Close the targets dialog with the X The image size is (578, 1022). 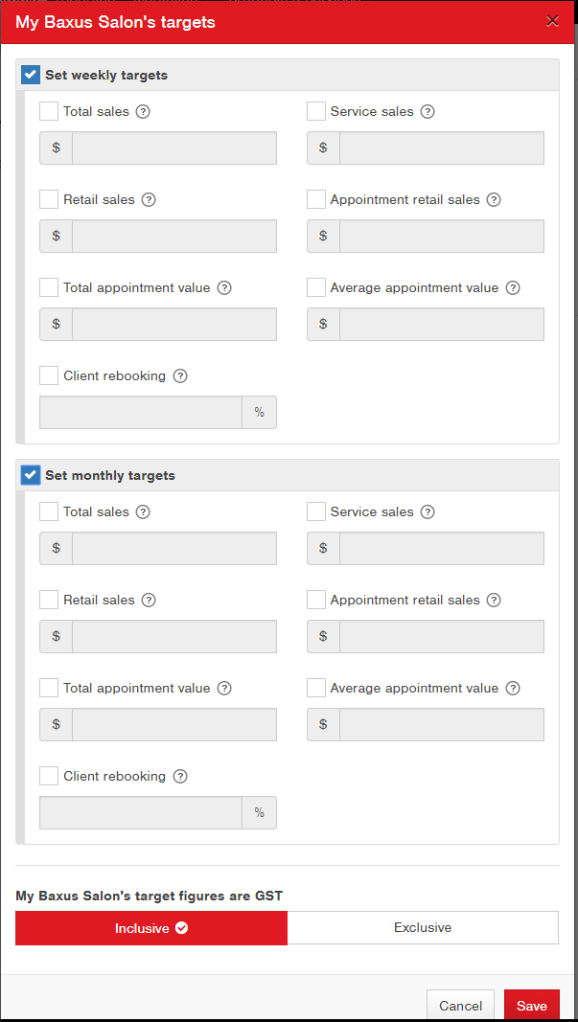point(552,21)
